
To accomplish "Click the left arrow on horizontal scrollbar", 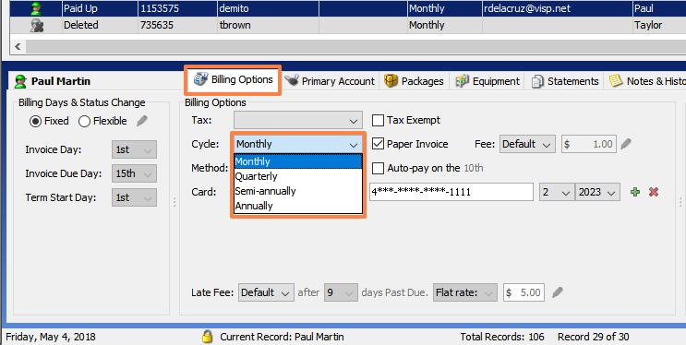I will (18, 46).
